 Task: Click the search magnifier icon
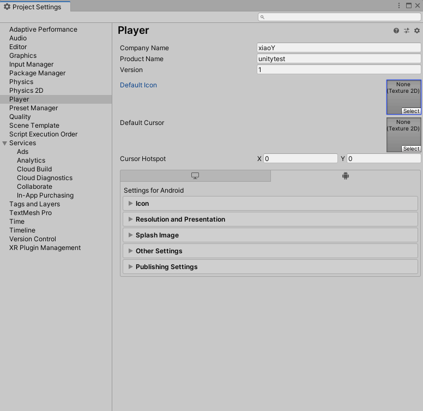click(x=262, y=17)
